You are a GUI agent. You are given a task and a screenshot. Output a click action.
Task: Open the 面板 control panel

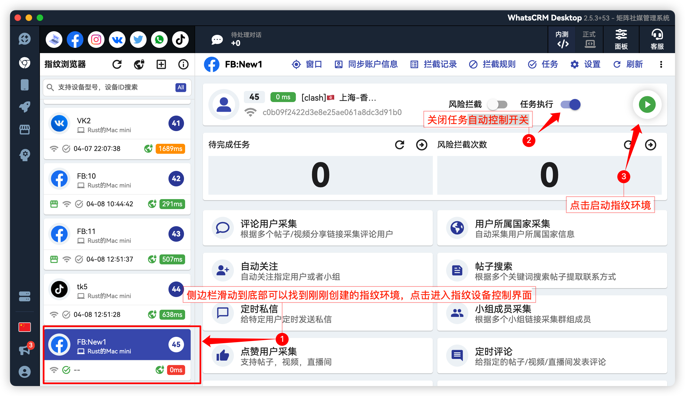point(621,40)
